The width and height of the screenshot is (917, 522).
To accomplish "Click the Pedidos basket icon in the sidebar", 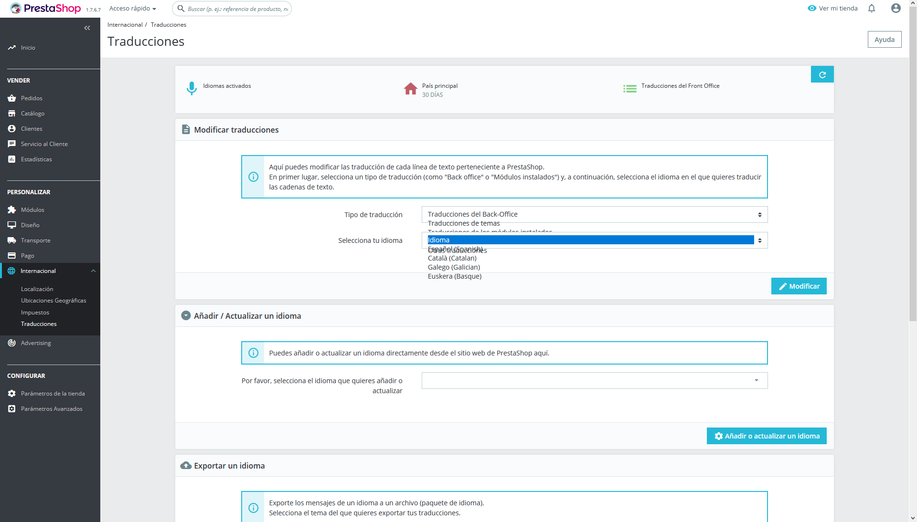I will click(x=12, y=98).
